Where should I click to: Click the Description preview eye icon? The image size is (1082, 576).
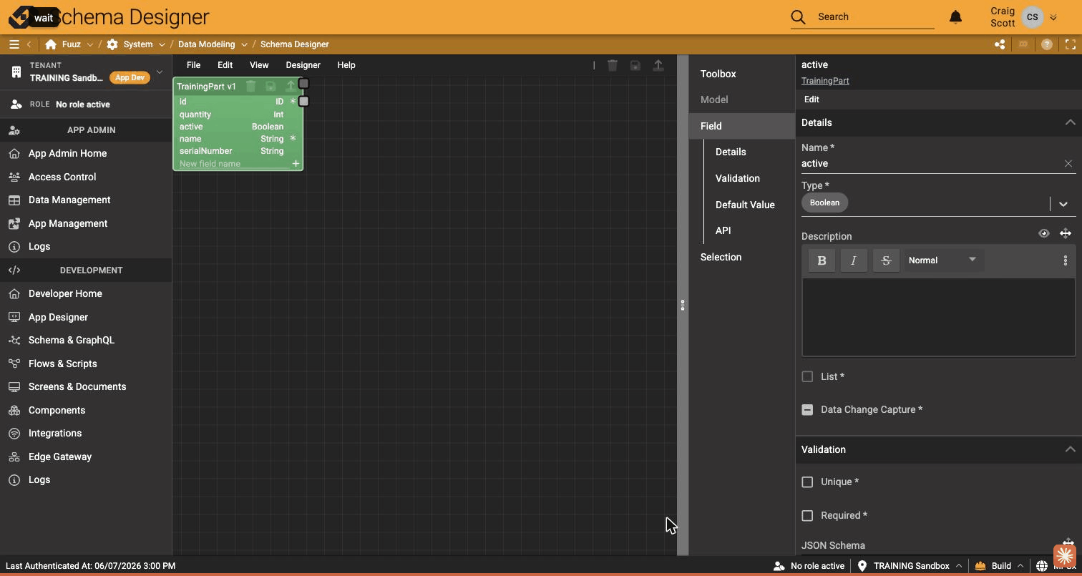(1044, 233)
